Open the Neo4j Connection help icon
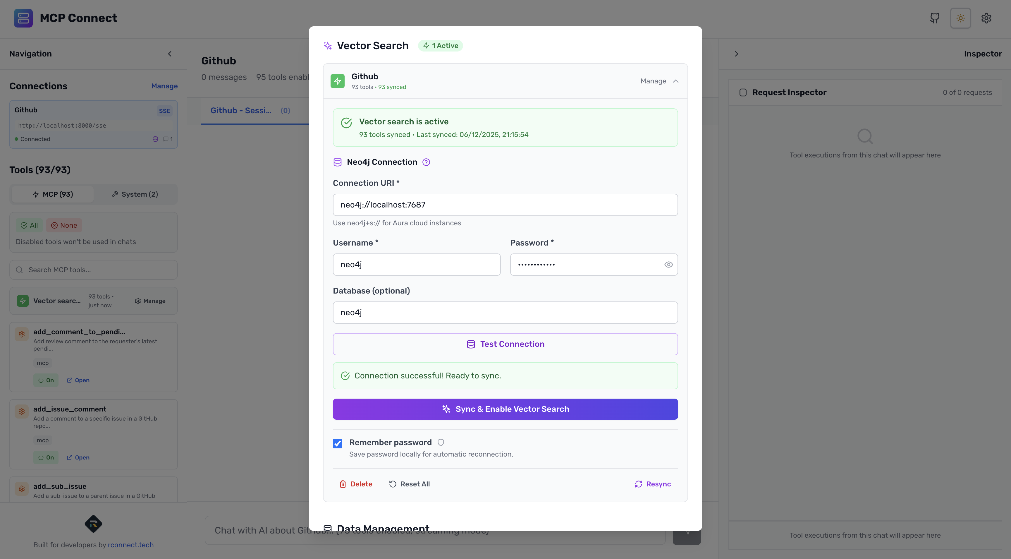This screenshot has width=1011, height=559. point(426,162)
